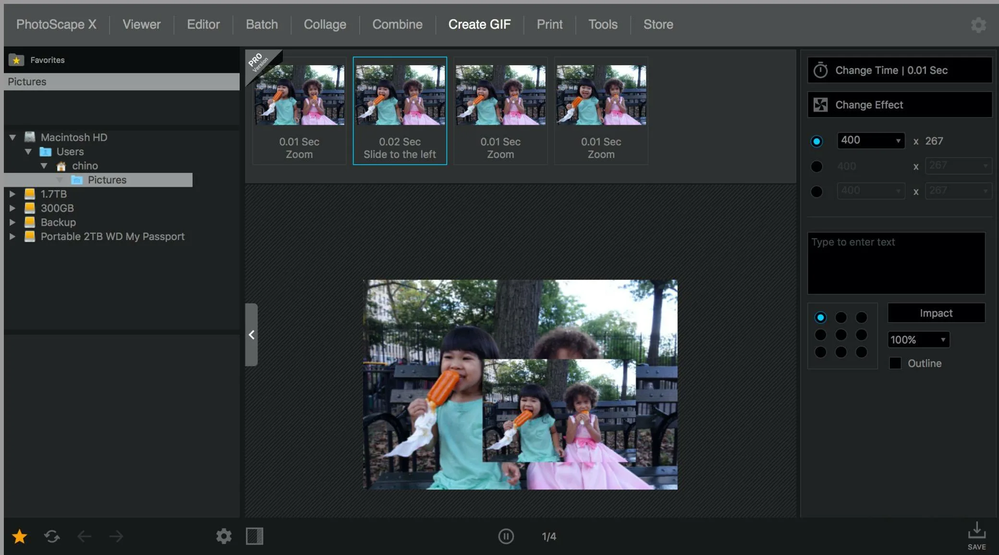Toggle the background pattern icon

[255, 536]
